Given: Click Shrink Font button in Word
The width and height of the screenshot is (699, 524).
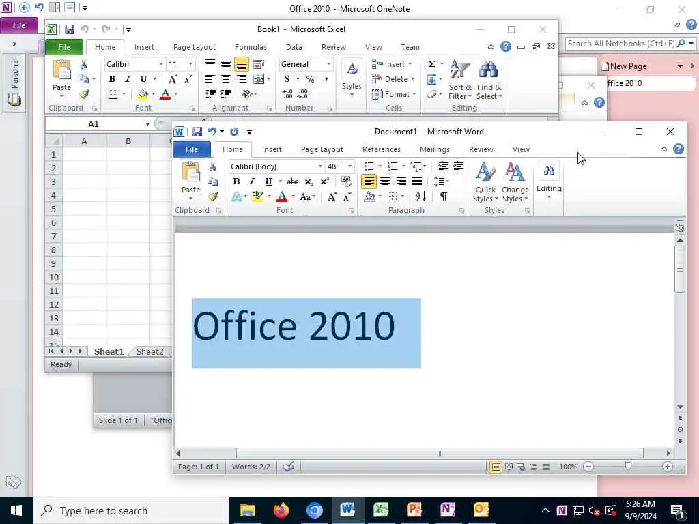Looking at the screenshot, I should click(347, 196).
